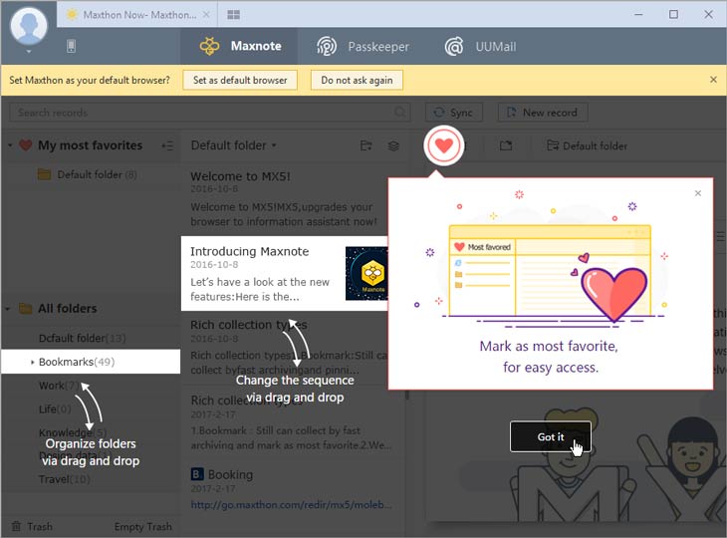This screenshot has width=727, height=538.
Task: Click the Default folder location in note toolbar
Action: point(588,145)
